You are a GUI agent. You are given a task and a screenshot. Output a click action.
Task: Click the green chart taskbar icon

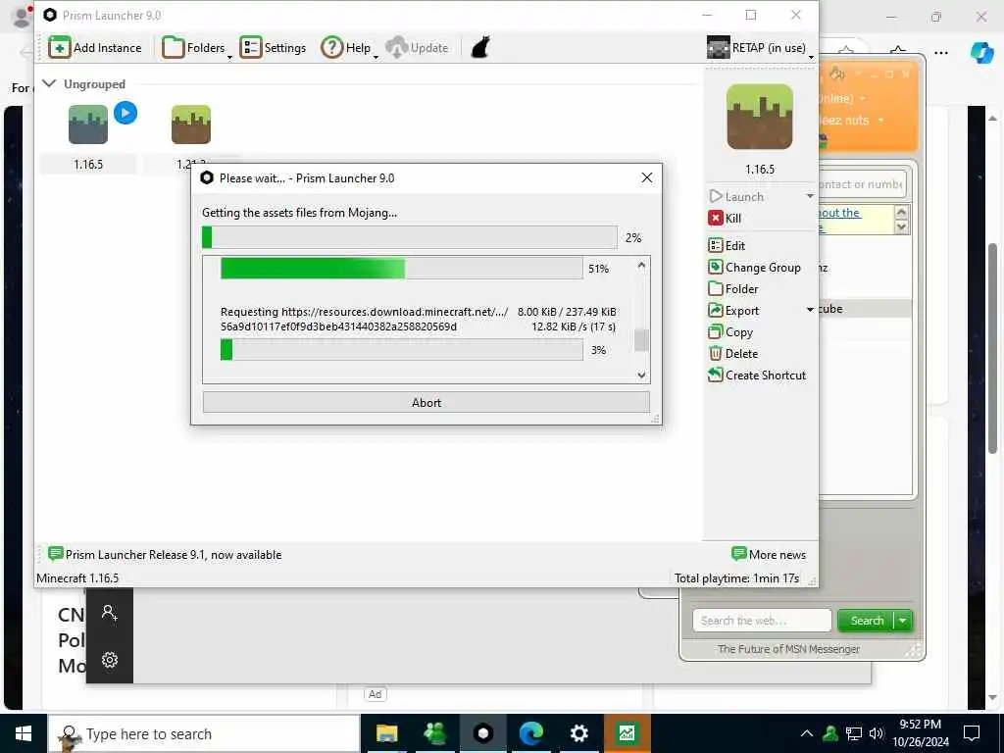[x=627, y=733]
